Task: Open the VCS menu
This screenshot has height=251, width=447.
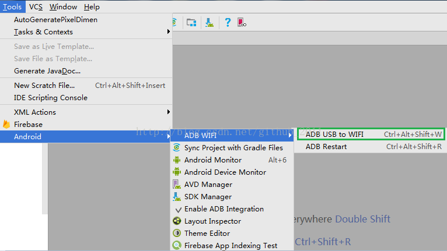Action: (36, 6)
